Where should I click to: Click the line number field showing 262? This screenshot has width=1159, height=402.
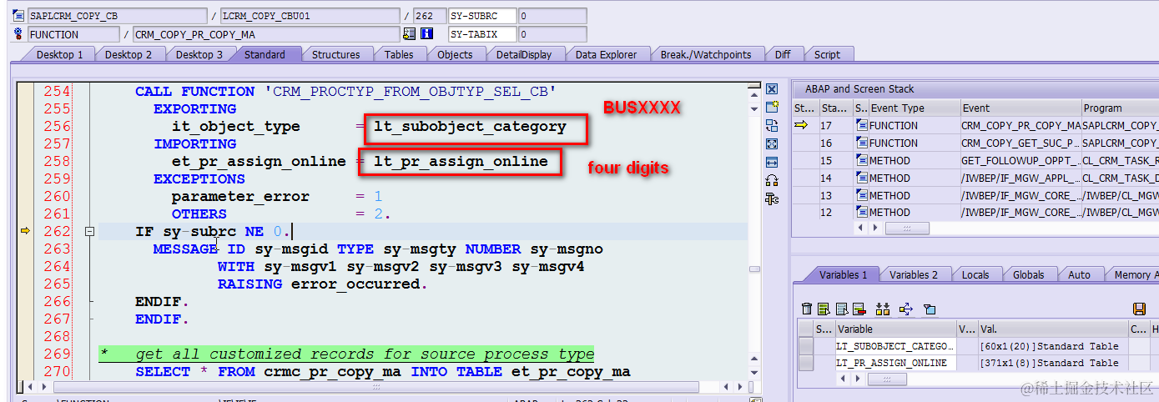[x=429, y=16]
